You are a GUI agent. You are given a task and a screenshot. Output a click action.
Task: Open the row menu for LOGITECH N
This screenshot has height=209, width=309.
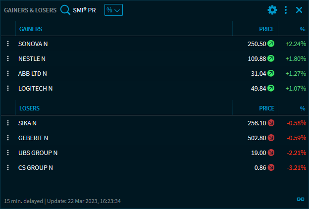point(8,88)
